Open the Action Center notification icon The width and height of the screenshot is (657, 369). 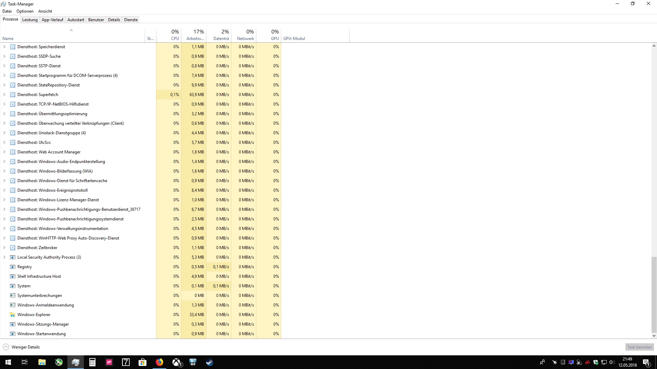[646, 362]
